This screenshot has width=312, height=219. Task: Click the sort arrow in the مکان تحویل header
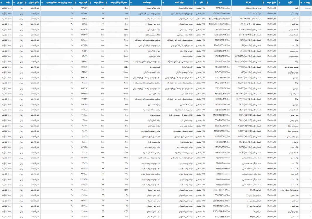(x=26, y=3)
